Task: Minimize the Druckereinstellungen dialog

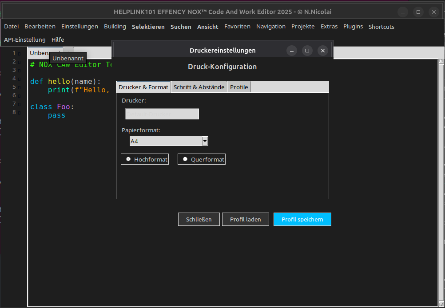Action: (x=291, y=51)
